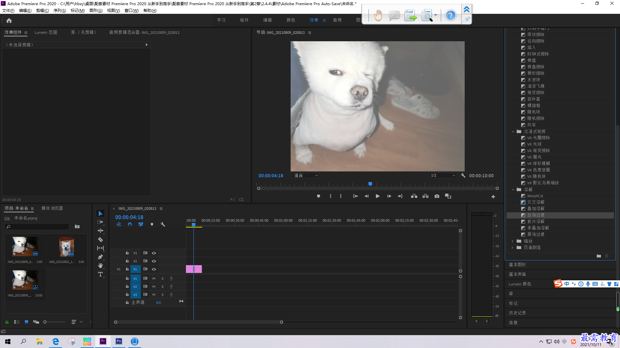Expand 未选择剪辑 arrow
This screenshot has height=348, width=620.
[147, 45]
